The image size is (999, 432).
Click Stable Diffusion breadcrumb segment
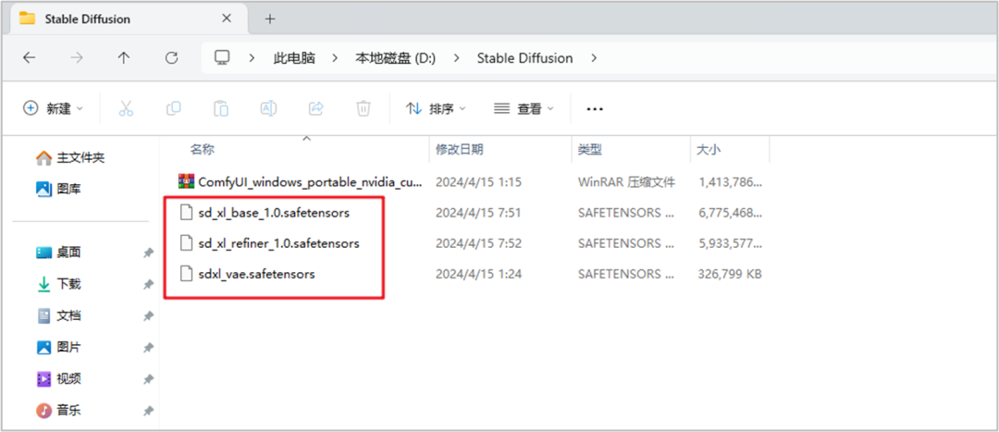coord(525,58)
